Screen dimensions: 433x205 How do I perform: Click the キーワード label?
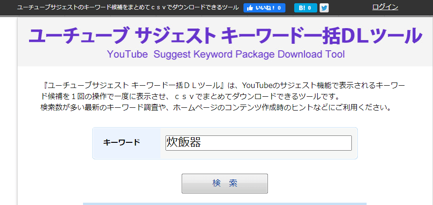(121, 143)
